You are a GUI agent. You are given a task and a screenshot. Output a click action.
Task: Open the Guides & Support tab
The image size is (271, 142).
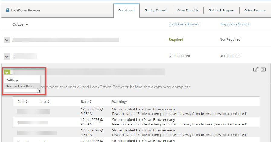tap(221, 11)
